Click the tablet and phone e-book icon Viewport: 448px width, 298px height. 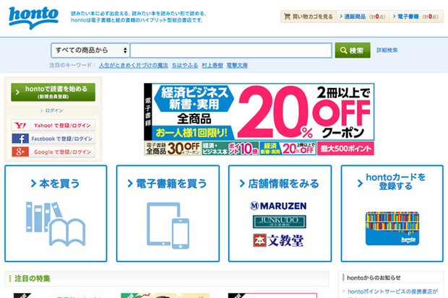(168, 226)
